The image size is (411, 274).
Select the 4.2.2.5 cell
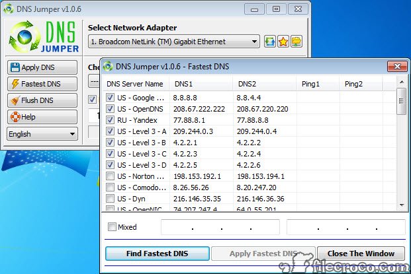(x=185, y=165)
